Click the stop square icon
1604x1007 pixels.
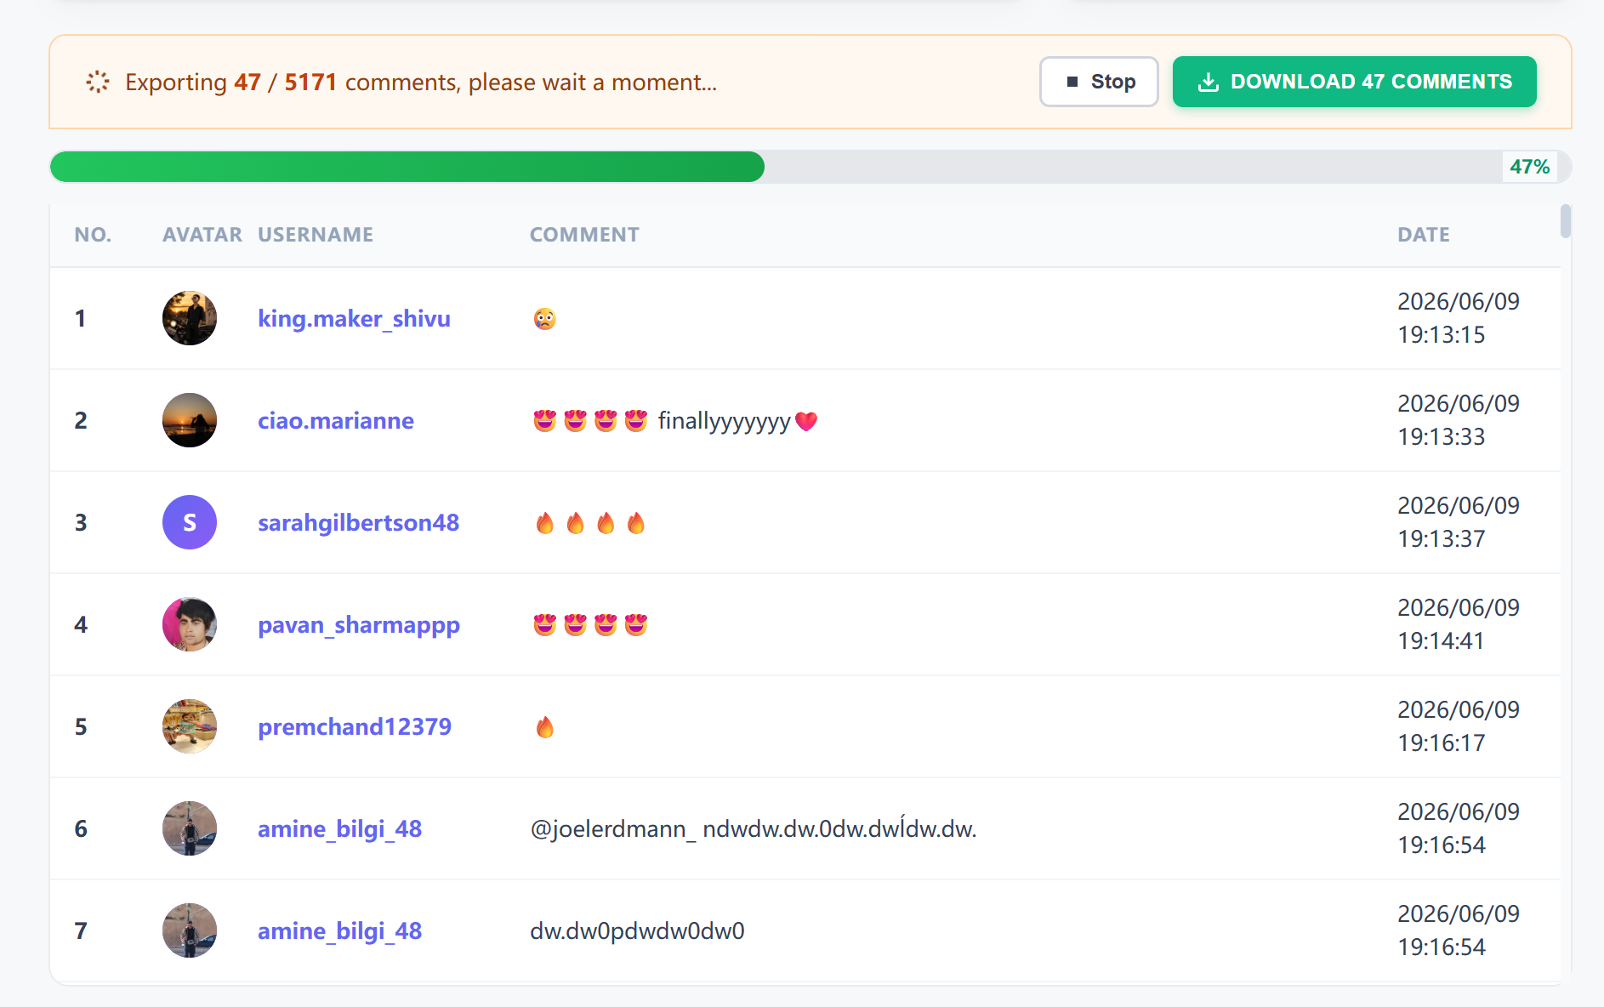point(1072,82)
